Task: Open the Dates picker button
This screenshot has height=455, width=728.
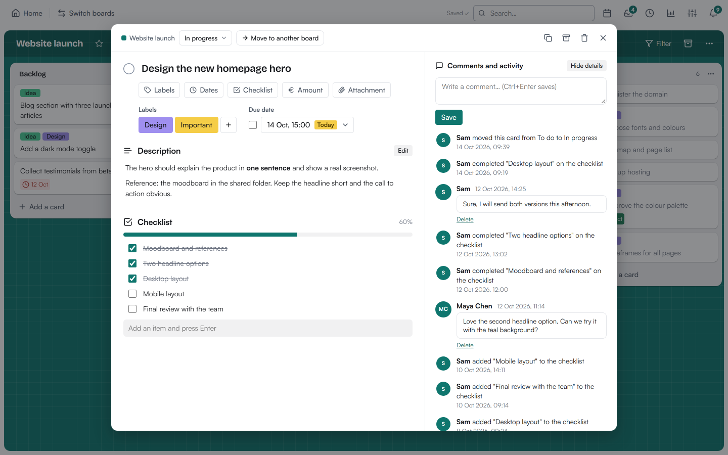Action: [x=204, y=90]
